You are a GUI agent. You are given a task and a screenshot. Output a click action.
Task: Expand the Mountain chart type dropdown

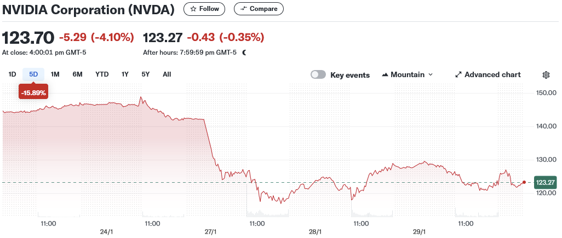430,75
